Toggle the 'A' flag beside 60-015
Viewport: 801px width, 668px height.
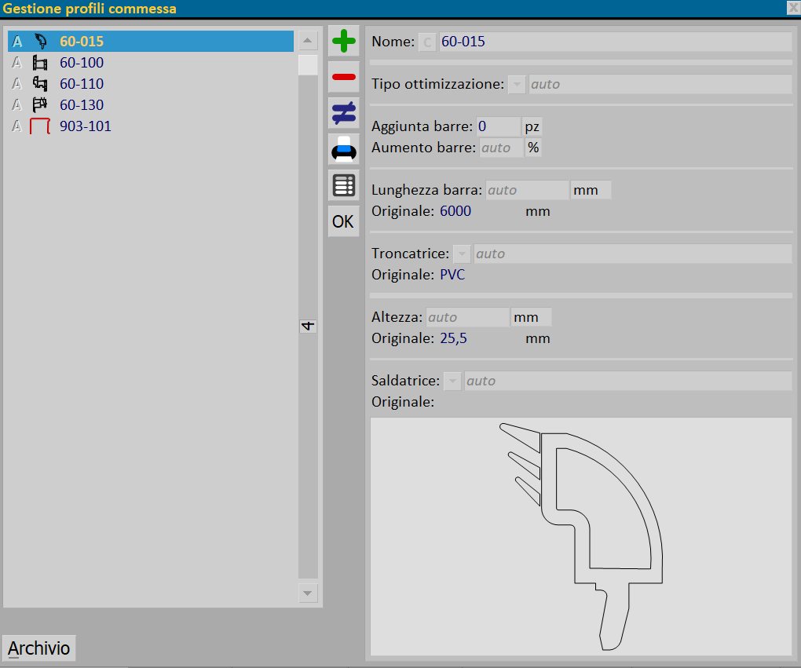point(16,42)
